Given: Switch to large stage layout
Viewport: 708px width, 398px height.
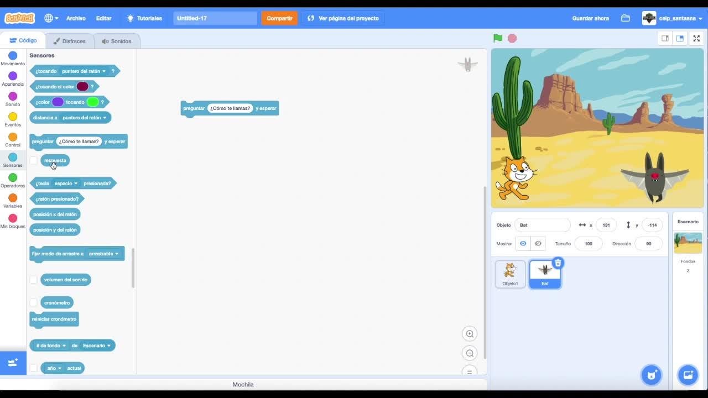Looking at the screenshot, I should [680, 38].
